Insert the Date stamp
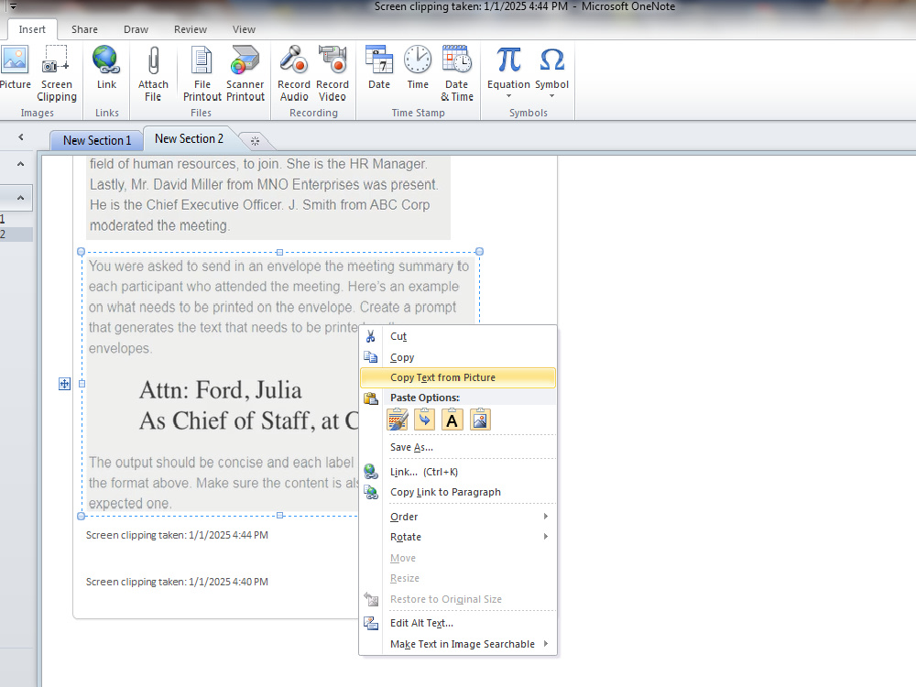916x687 pixels. click(x=378, y=68)
